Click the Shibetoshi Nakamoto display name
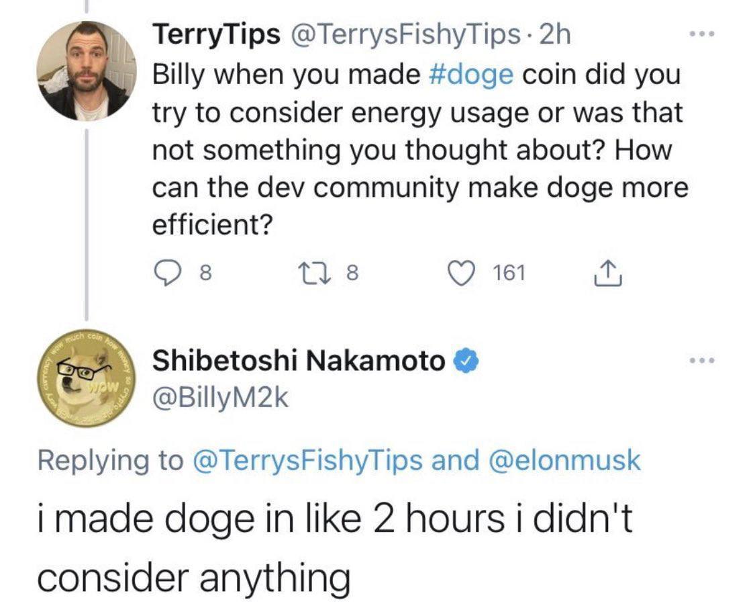 point(299,362)
